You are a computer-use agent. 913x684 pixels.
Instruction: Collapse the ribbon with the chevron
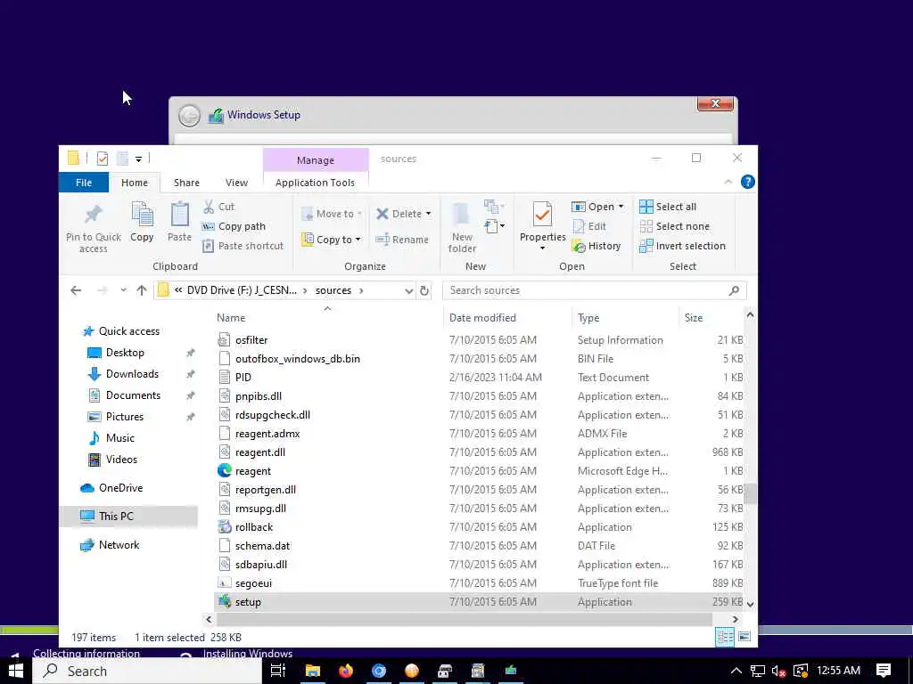(x=728, y=182)
